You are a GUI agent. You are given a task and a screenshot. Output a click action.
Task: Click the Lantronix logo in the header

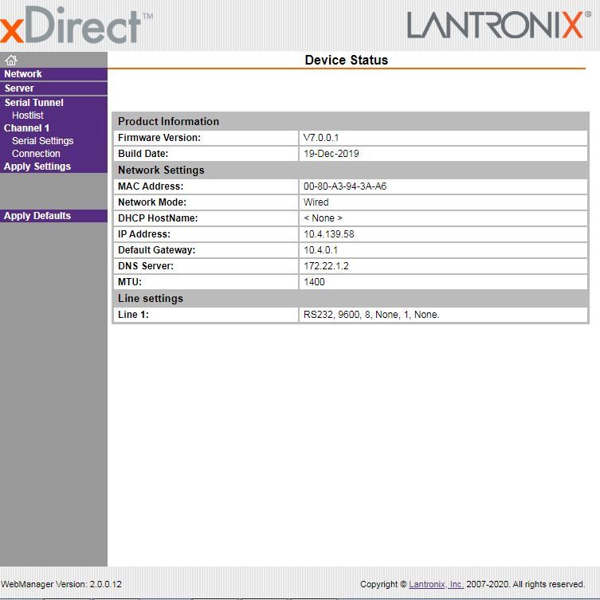(499, 25)
